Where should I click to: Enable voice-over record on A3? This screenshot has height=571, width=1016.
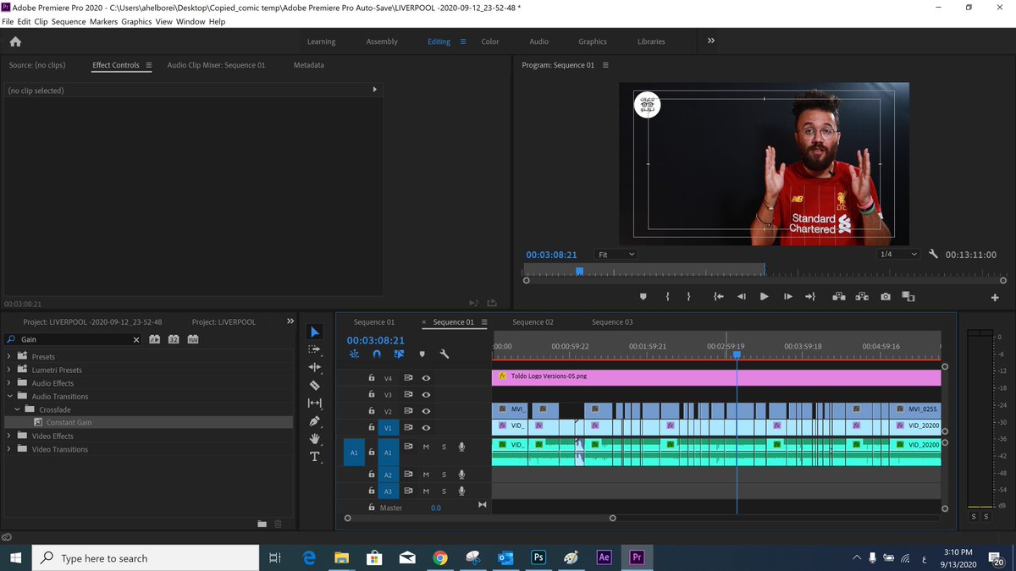pos(461,491)
